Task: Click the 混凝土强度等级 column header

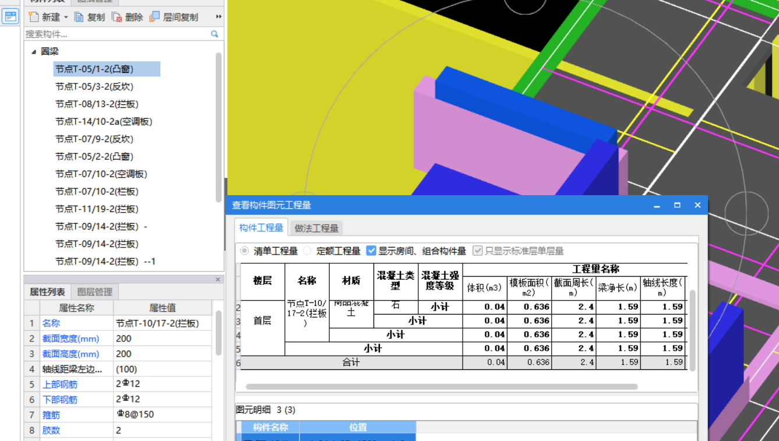Action: click(x=440, y=281)
